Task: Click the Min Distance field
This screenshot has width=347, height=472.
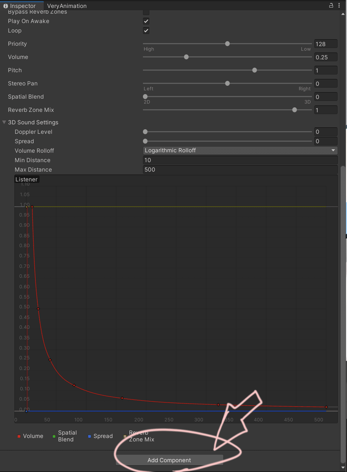Action: click(240, 160)
